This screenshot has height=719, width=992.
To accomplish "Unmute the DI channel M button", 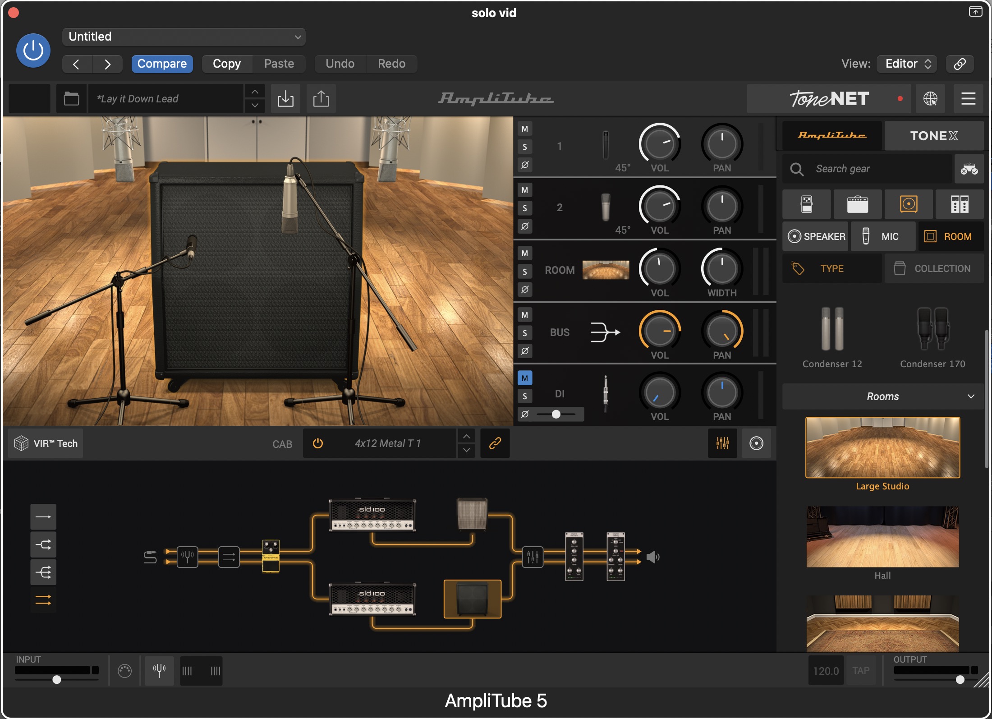I will pos(525,378).
